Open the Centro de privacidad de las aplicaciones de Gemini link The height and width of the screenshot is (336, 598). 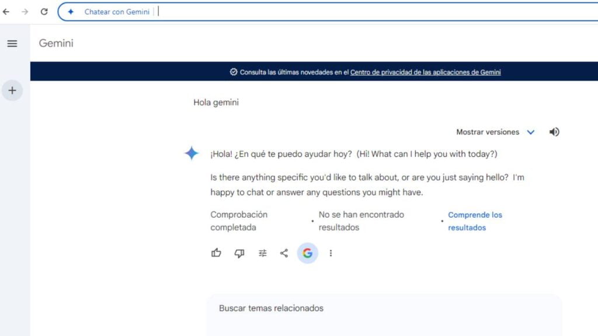coord(425,72)
